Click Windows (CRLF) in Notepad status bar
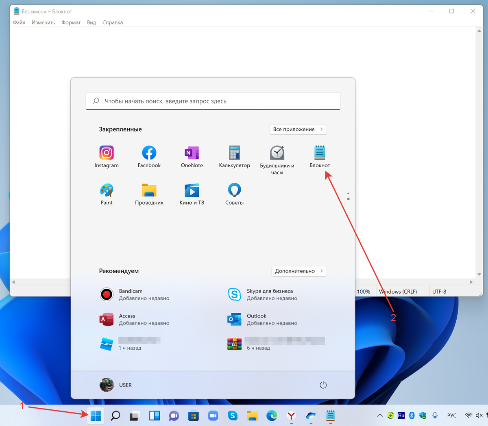The width and height of the screenshot is (488, 426). [x=398, y=292]
